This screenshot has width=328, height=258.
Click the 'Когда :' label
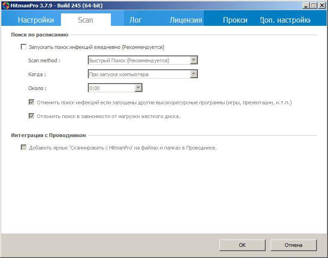(37, 74)
